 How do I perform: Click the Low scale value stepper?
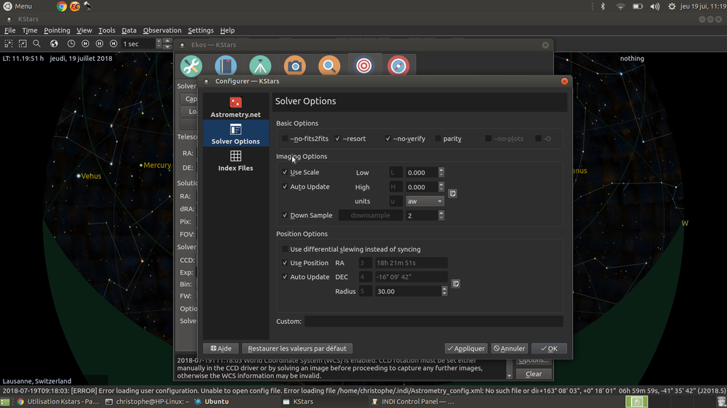click(x=441, y=172)
